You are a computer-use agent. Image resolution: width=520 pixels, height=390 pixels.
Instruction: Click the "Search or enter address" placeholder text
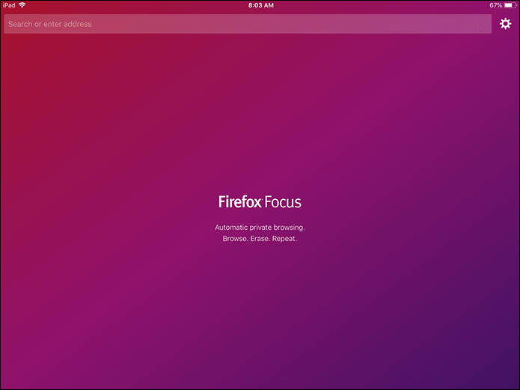(50, 24)
